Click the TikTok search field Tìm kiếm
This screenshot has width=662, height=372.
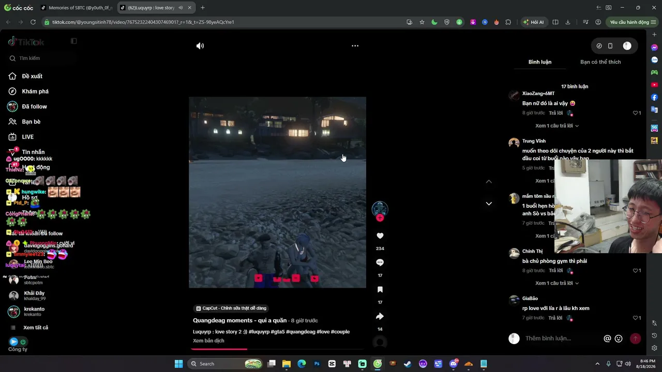point(42,58)
